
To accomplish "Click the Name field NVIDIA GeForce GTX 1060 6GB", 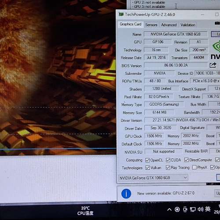I will [176, 34].
